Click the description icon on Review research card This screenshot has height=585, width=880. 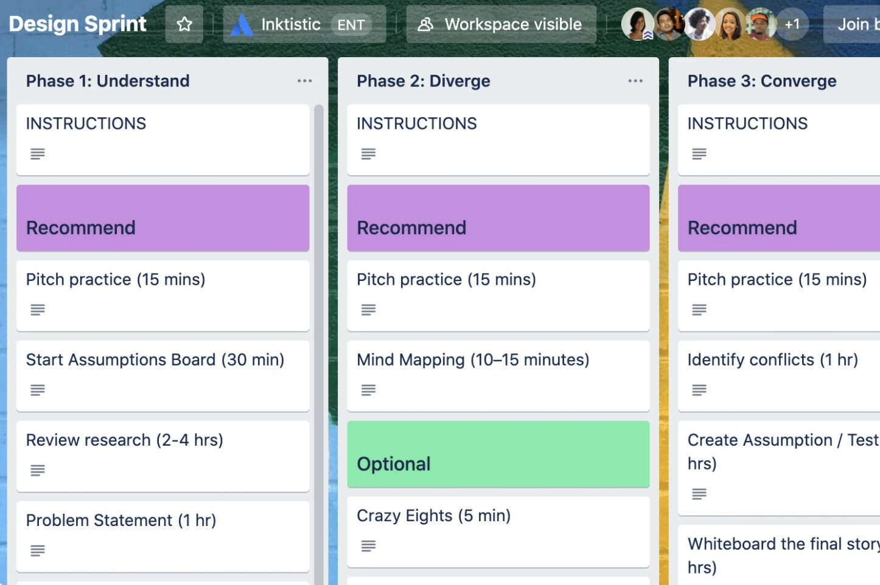tap(37, 470)
